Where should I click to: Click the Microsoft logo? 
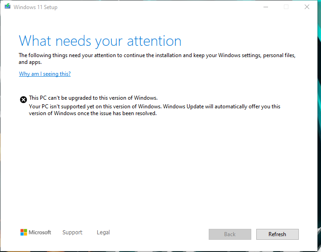[36, 233]
